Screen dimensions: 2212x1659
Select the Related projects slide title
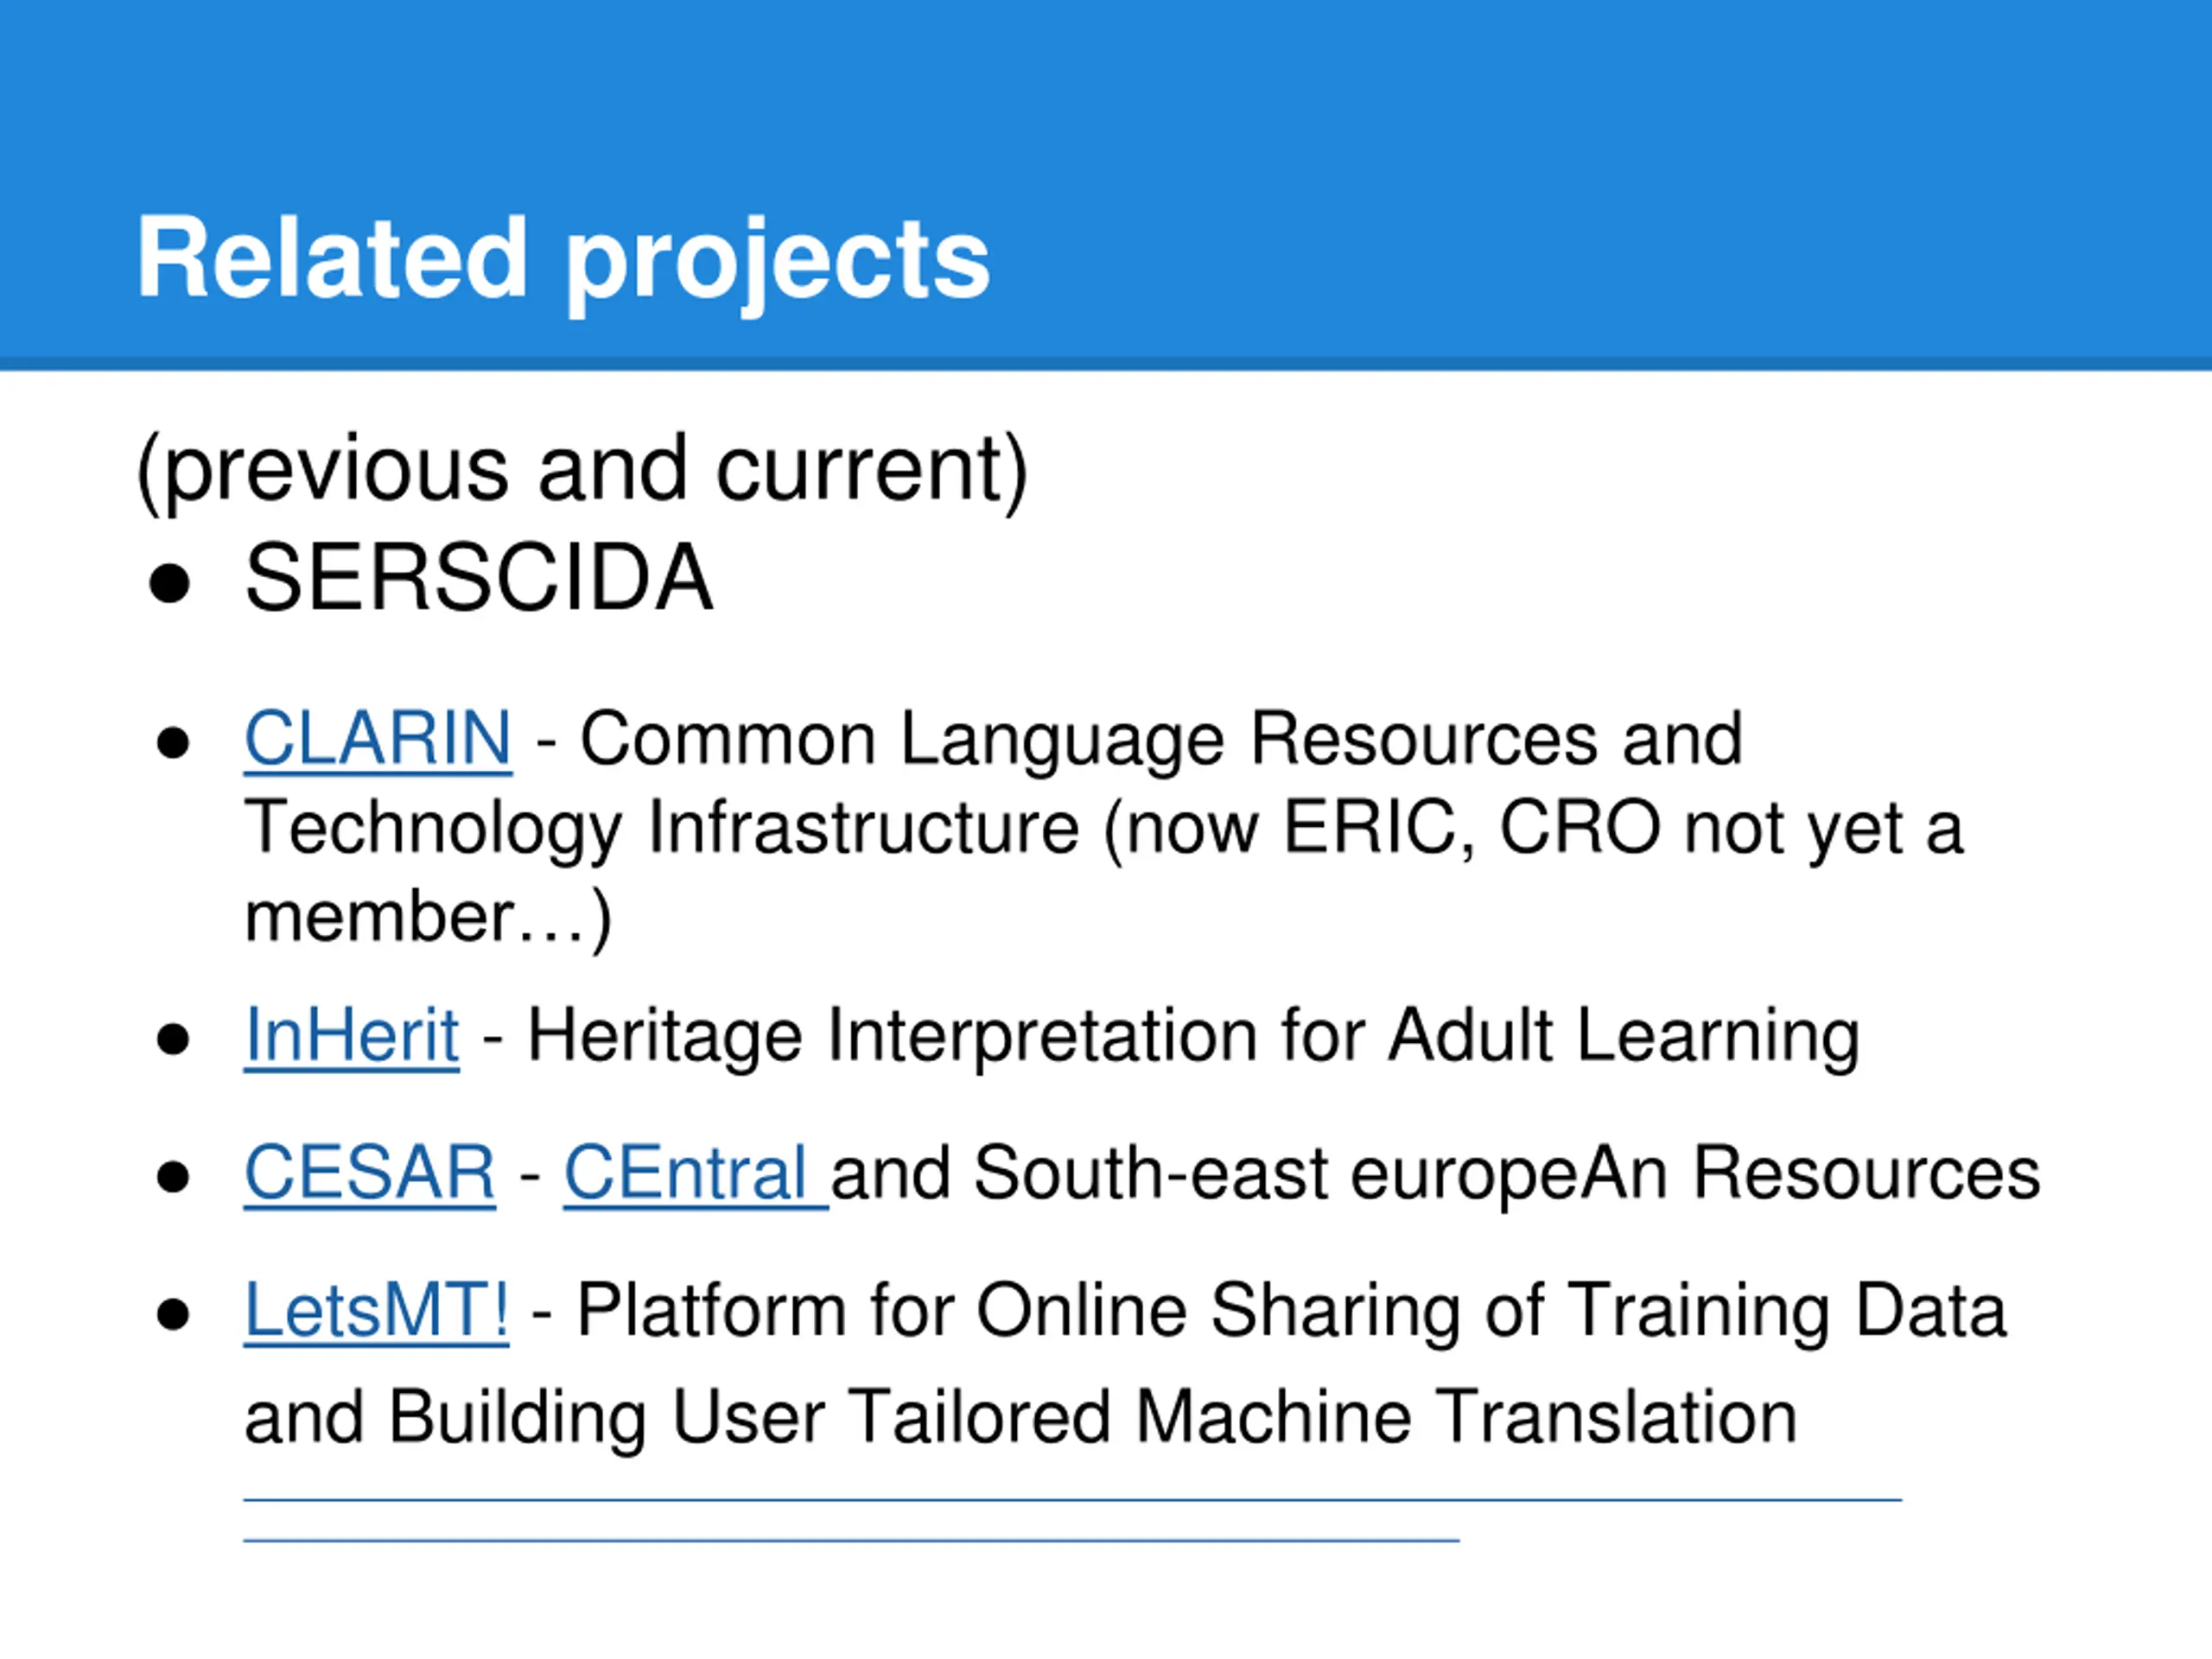point(563,260)
